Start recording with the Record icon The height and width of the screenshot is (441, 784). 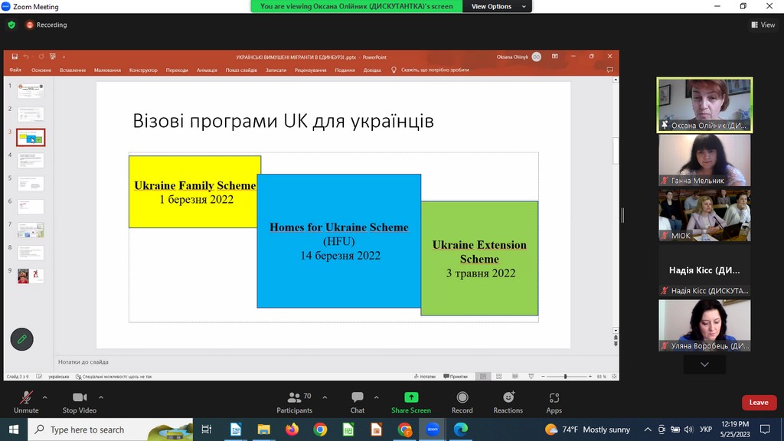coord(462,397)
